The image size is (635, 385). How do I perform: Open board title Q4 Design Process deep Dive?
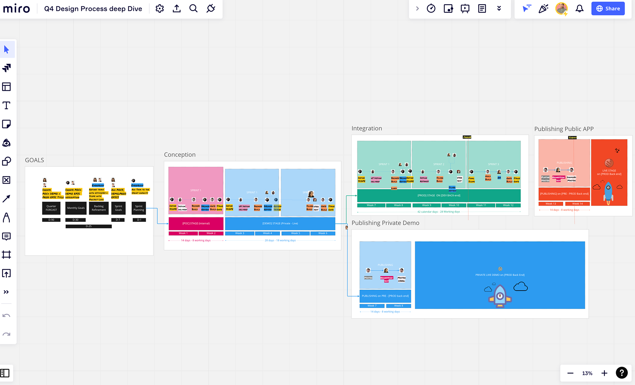pyautogui.click(x=93, y=9)
